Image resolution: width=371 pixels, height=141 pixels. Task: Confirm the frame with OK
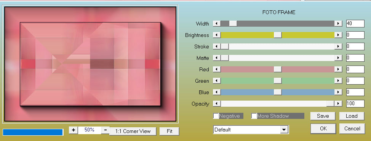pos(323,128)
